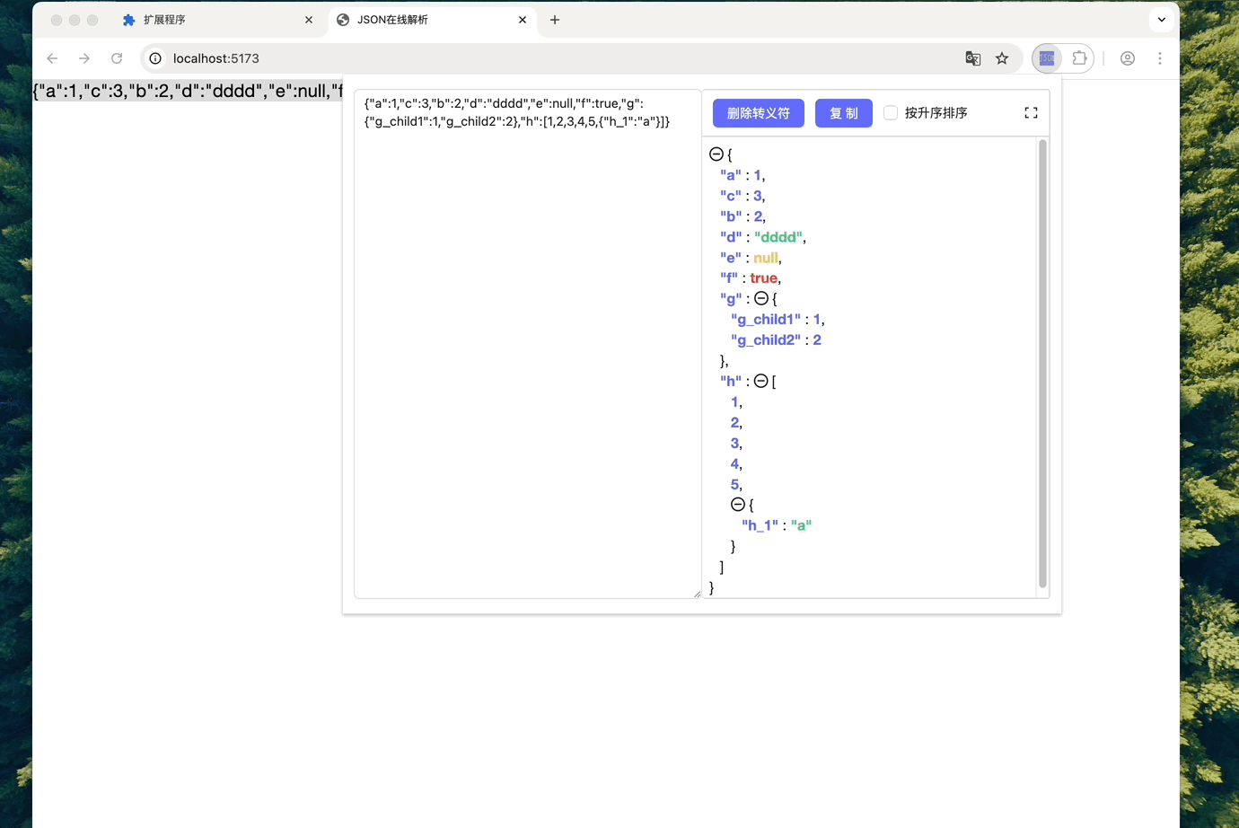
Task: Enable the 按升序排序 checkbox
Action: [890, 112]
